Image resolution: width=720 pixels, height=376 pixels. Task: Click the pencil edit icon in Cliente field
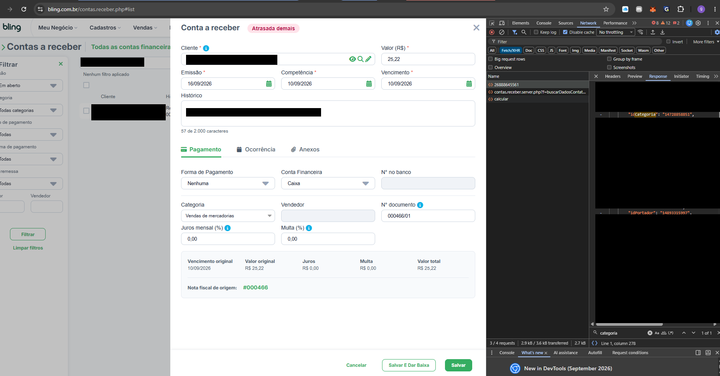[368, 59]
